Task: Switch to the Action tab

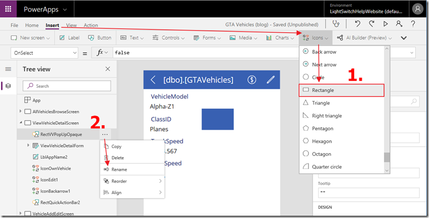Action: [91, 26]
